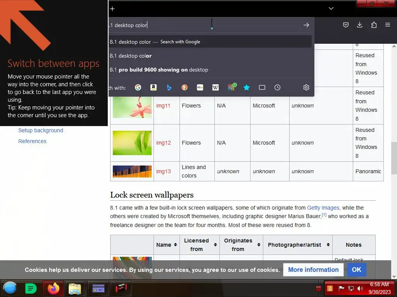Open the red box app in taskbar
This screenshot has width=397, height=297.
click(121, 288)
